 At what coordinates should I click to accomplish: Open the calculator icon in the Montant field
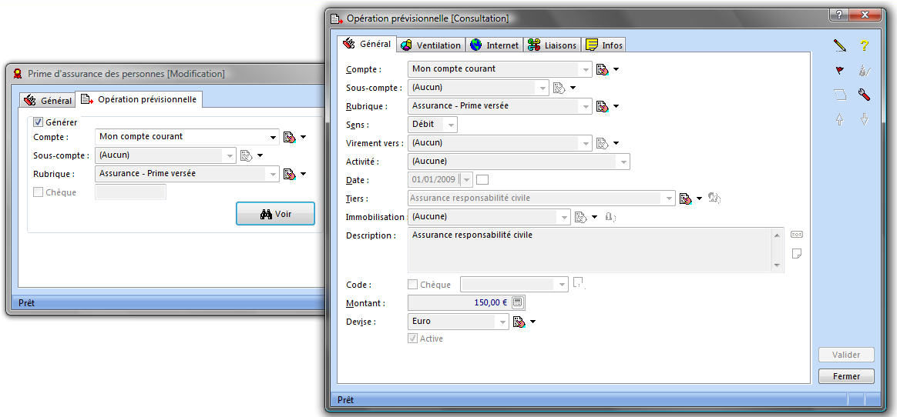[x=518, y=303]
